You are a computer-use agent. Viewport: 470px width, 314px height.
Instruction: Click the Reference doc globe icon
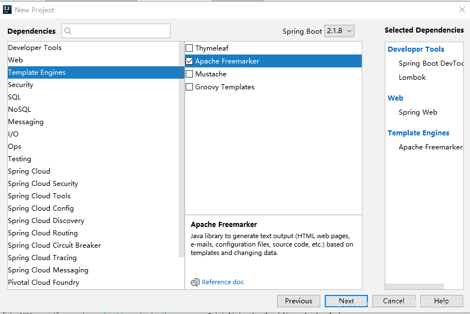pyautogui.click(x=195, y=283)
